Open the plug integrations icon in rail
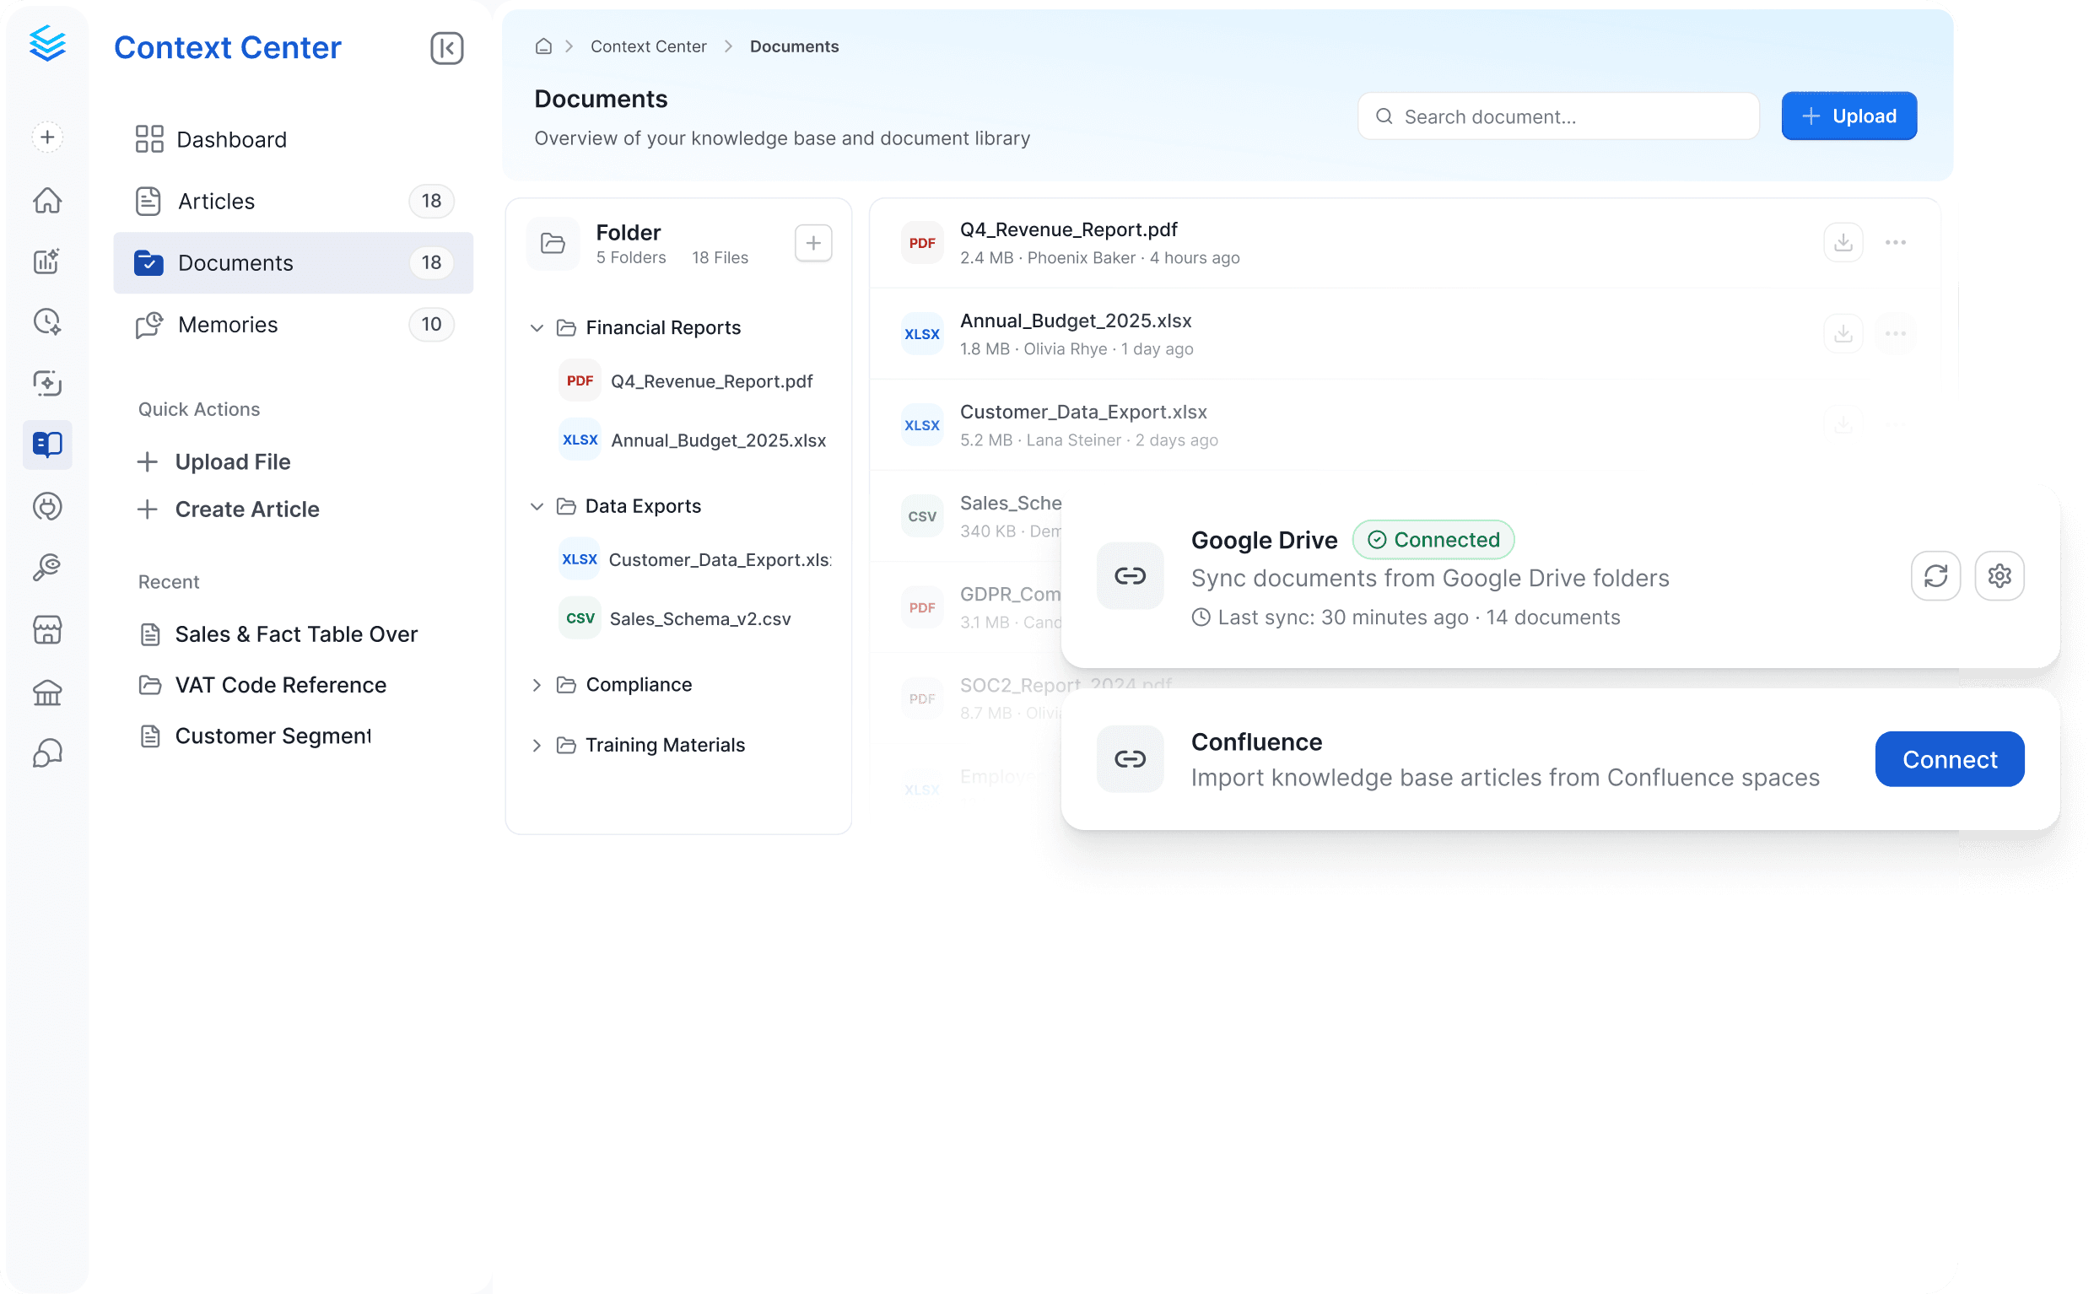 [x=48, y=507]
